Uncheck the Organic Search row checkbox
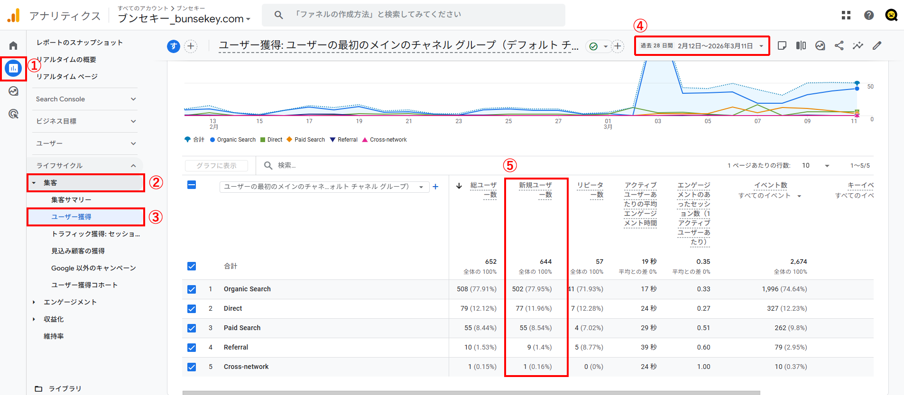 (x=192, y=289)
